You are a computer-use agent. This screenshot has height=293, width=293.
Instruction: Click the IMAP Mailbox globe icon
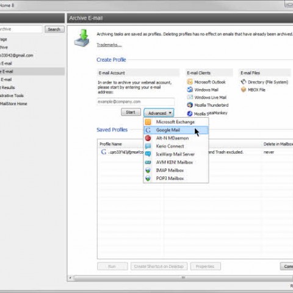point(148,170)
